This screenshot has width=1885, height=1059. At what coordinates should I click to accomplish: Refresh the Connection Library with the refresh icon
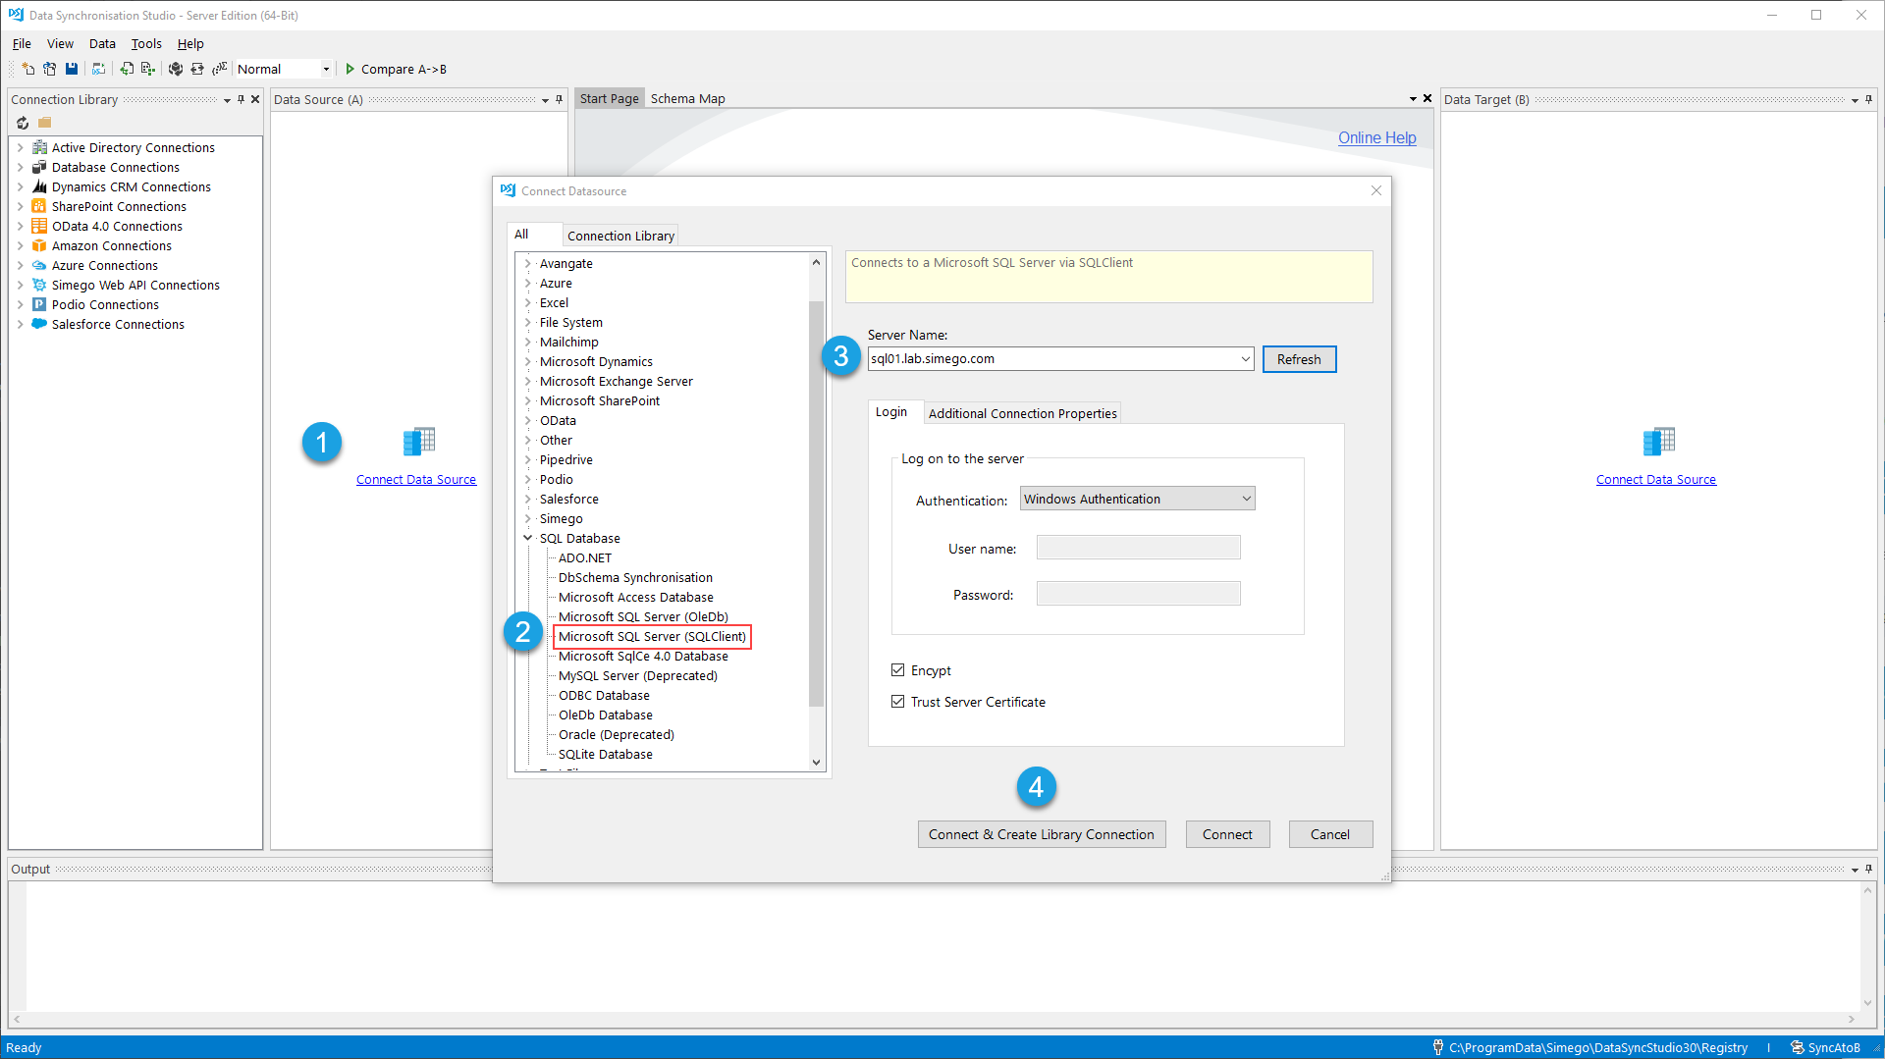pos(23,123)
